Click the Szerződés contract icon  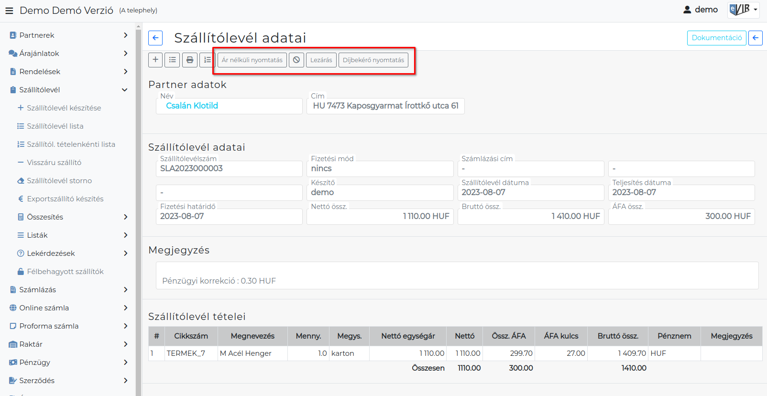pos(13,380)
